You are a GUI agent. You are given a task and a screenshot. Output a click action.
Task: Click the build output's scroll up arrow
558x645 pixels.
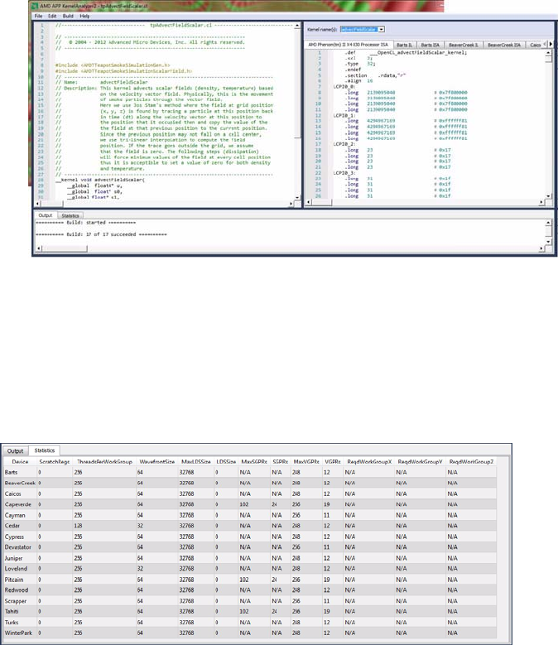point(549,223)
